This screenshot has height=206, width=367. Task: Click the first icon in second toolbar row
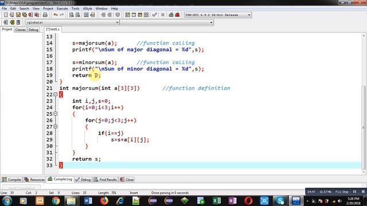point(6,22)
